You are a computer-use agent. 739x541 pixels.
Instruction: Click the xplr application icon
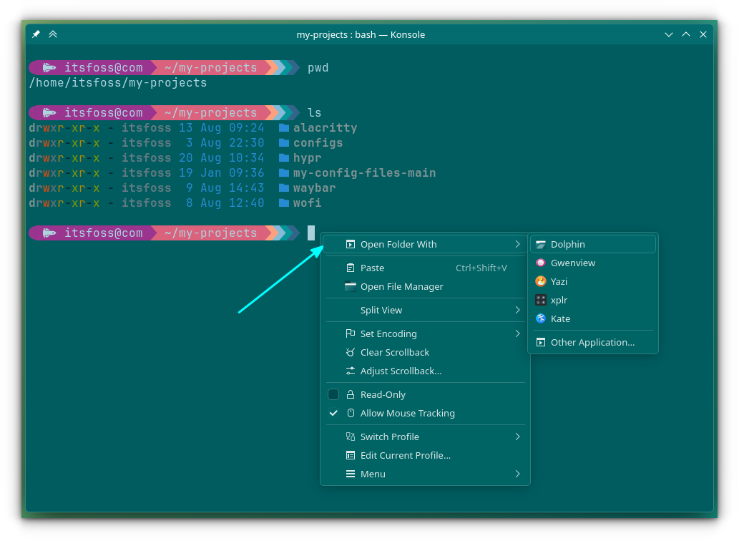(541, 301)
